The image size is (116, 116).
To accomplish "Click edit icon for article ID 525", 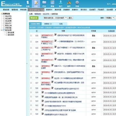I will (43, 92).
